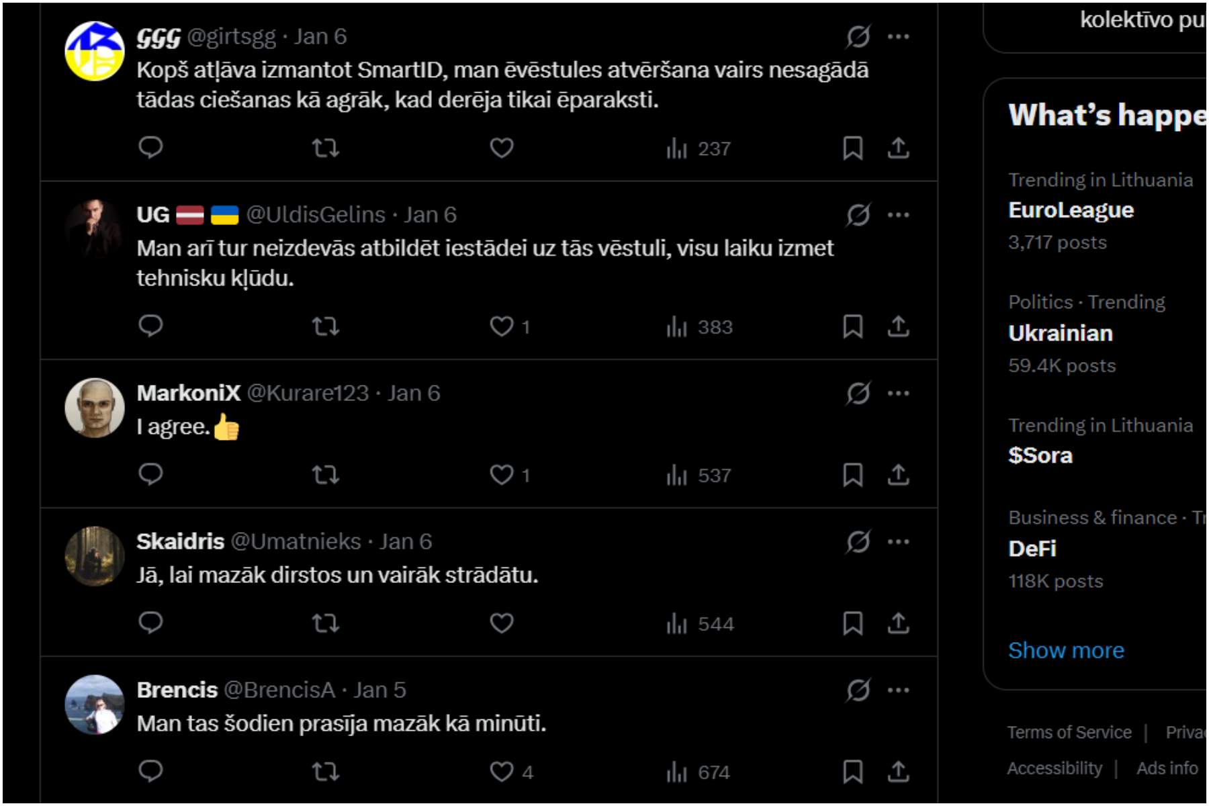
Task: Like the Brencis tweet
Action: tap(502, 772)
